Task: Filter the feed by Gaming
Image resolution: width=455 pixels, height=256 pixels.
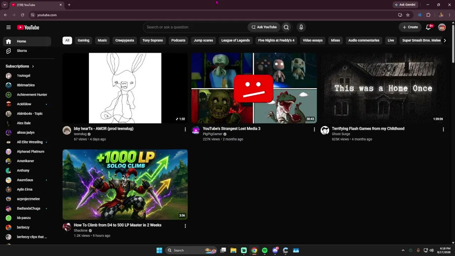Action: click(84, 41)
